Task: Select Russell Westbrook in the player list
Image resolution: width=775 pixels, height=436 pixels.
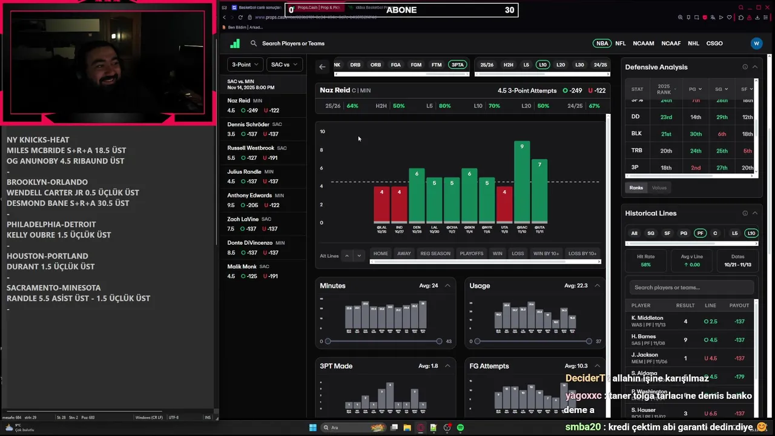Action: click(x=264, y=153)
